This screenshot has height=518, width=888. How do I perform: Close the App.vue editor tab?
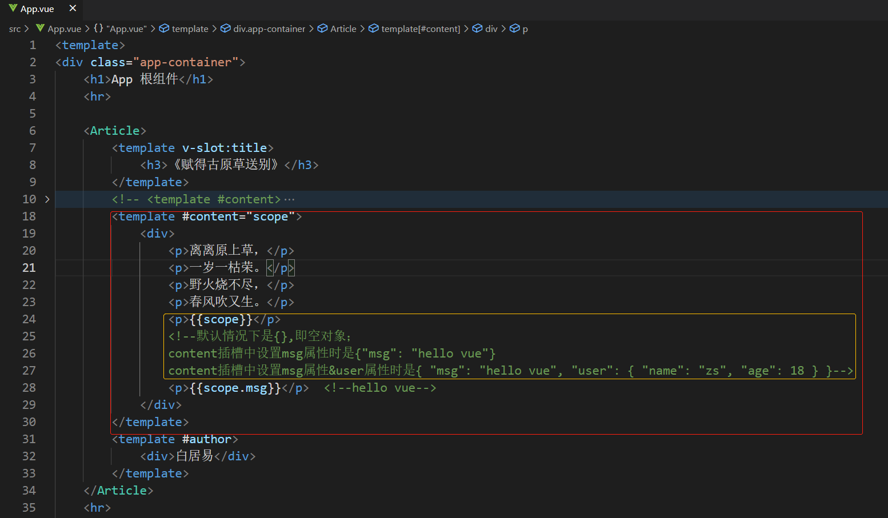[x=73, y=9]
